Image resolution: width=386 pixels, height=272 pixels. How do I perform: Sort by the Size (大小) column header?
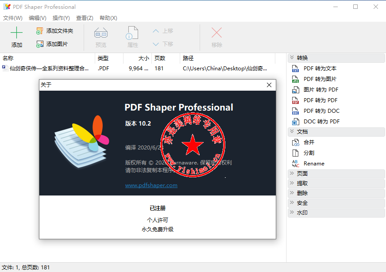point(137,58)
